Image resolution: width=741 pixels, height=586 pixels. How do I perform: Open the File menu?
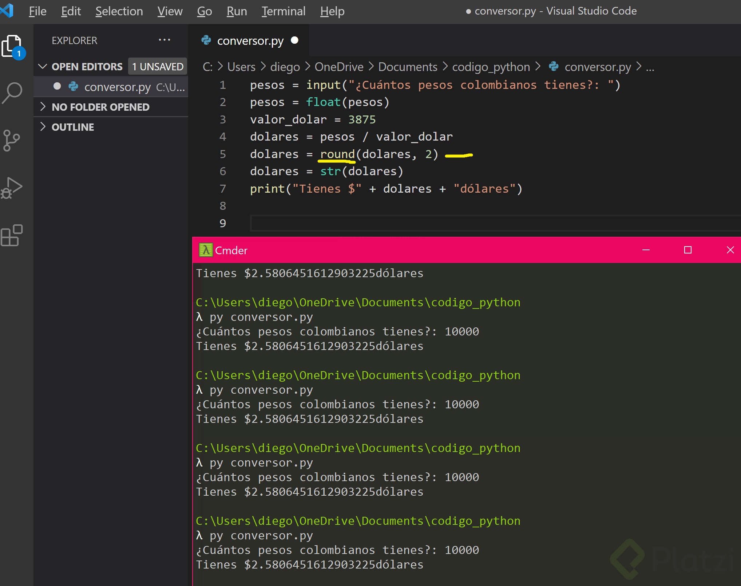[x=37, y=11]
